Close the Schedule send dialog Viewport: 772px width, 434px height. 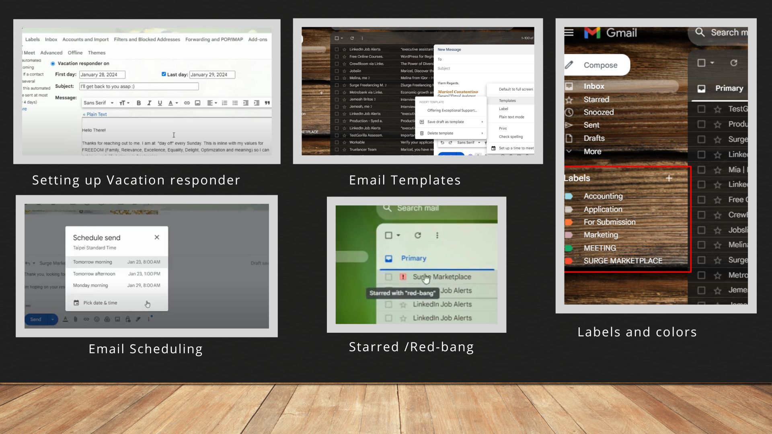tap(157, 237)
